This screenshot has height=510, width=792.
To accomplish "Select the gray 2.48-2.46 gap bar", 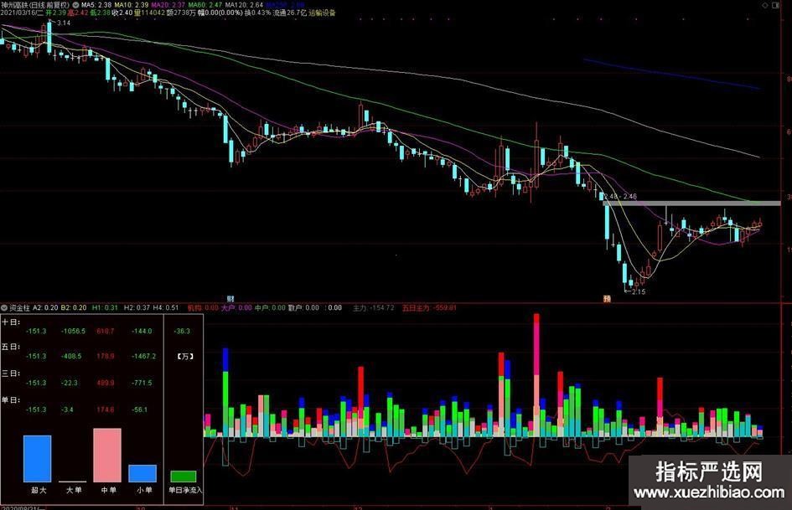I will click(x=691, y=203).
